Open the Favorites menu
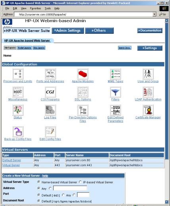This screenshot has width=170, height=206. tap(35, 8)
